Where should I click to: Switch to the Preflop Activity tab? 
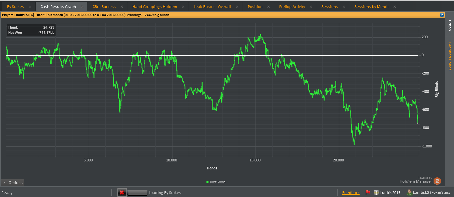292,7
